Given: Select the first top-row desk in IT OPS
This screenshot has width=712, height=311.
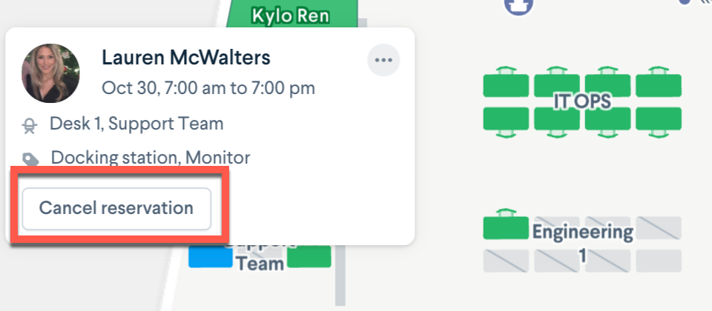Looking at the screenshot, I should tap(505, 82).
